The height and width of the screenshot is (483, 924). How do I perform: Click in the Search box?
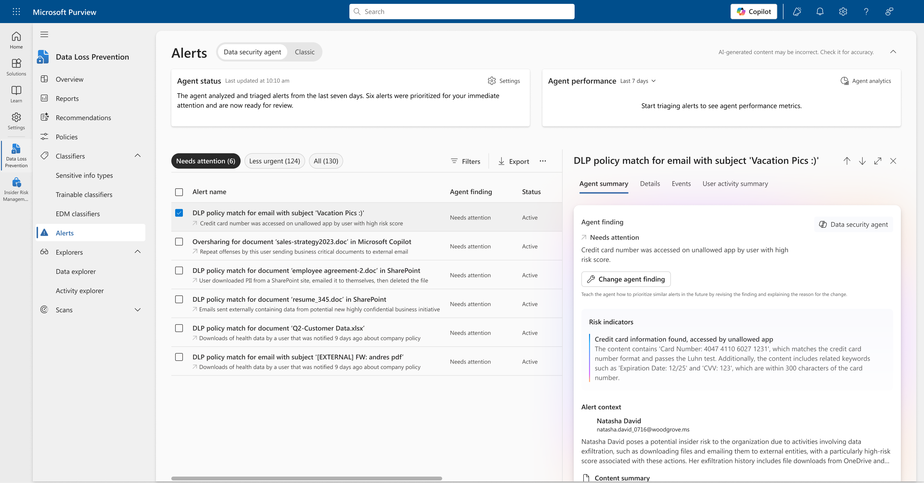pyautogui.click(x=462, y=12)
